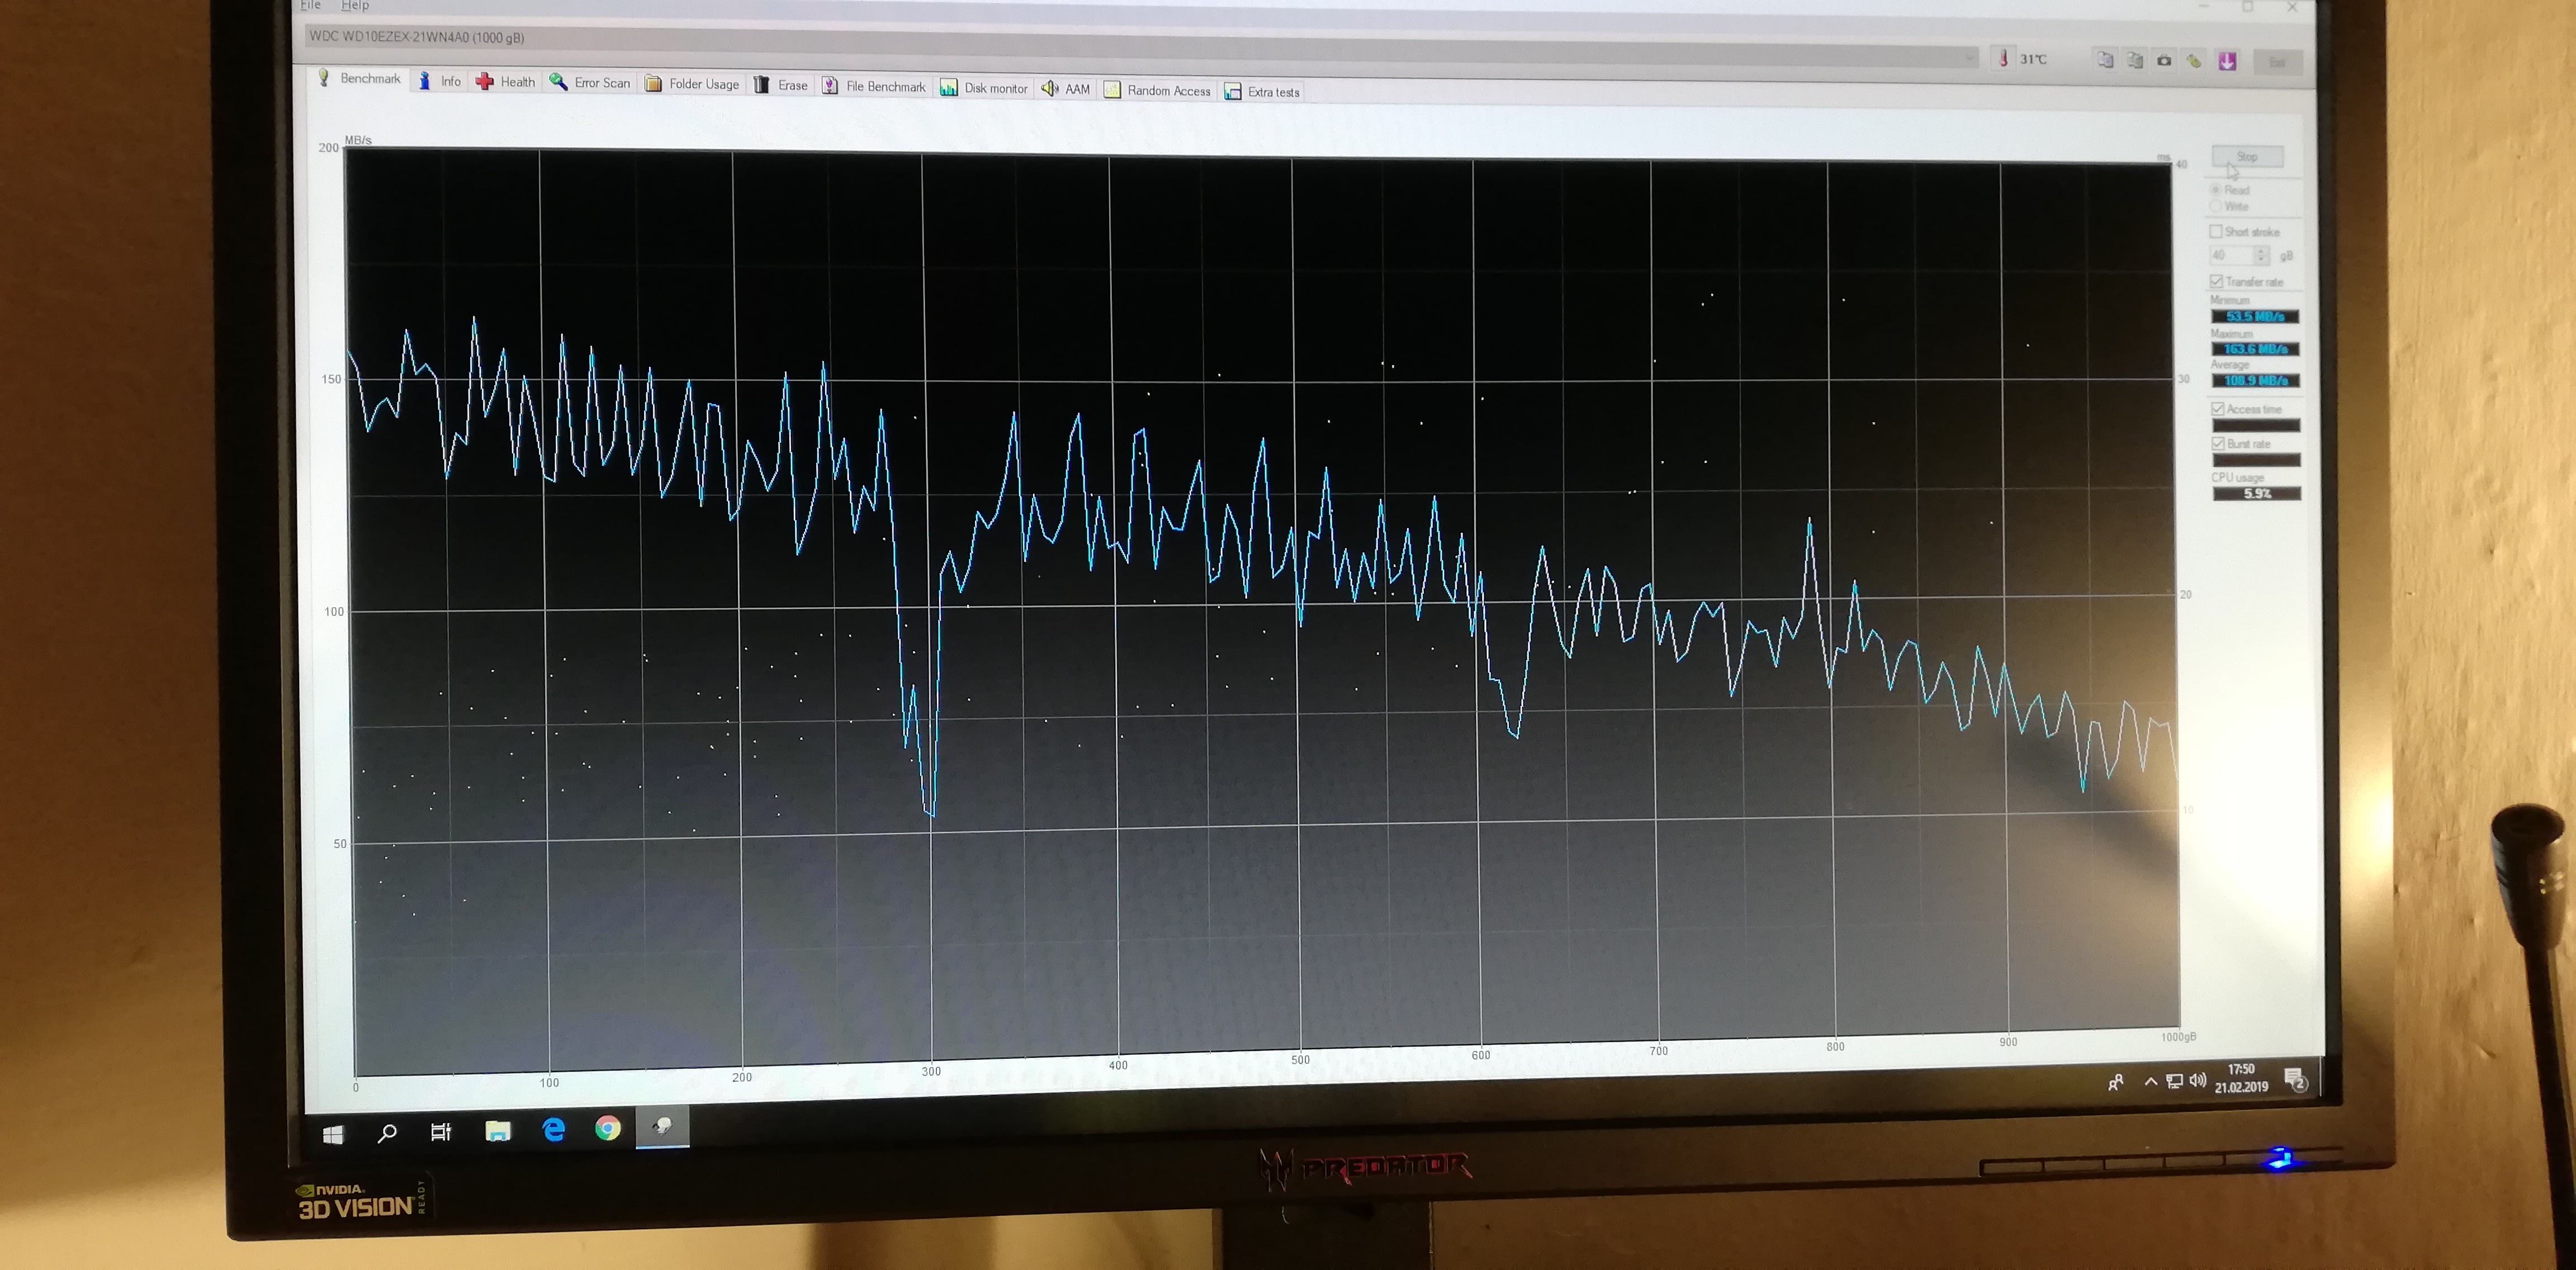The image size is (2576, 1270).
Task: Click the copy screenshot to clipboard icon
Action: pos(2135,60)
